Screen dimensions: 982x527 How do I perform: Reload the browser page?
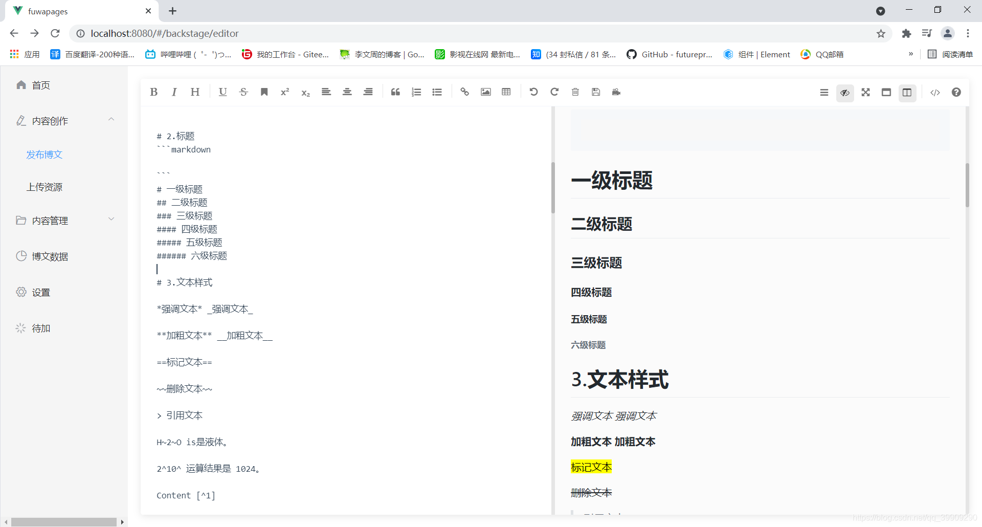coord(55,33)
